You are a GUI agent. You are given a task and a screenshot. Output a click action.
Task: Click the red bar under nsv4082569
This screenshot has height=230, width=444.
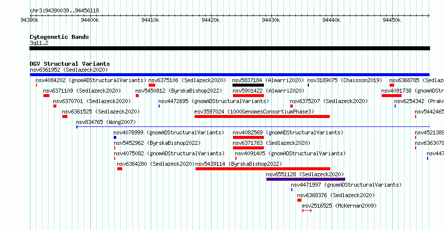pyautogui.click(x=248, y=137)
